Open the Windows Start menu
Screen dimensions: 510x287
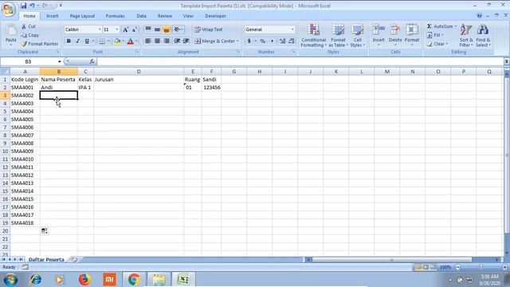point(10,279)
